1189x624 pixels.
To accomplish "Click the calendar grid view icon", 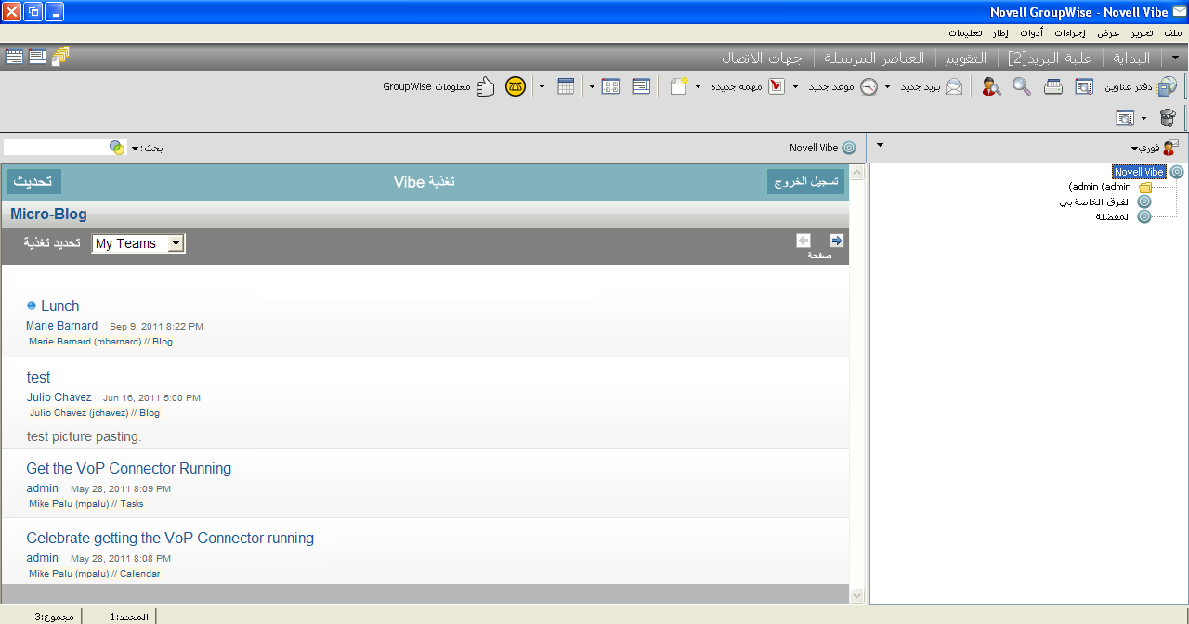I will [566, 86].
